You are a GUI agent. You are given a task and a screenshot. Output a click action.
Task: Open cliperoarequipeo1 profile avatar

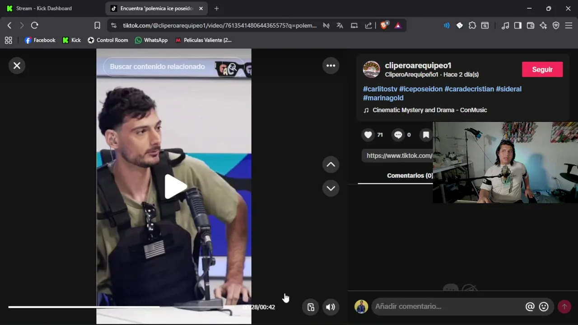tap(372, 69)
